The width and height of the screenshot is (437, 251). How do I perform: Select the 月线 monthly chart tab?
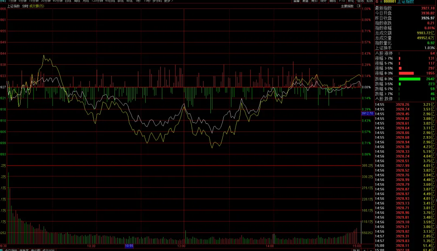86,1
